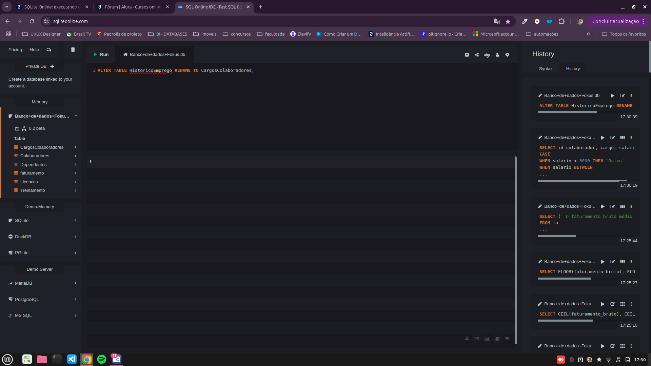Screen dimensions: 651x366
Task: Show grid for the SELECT CASE history entry
Action: coord(623,138)
